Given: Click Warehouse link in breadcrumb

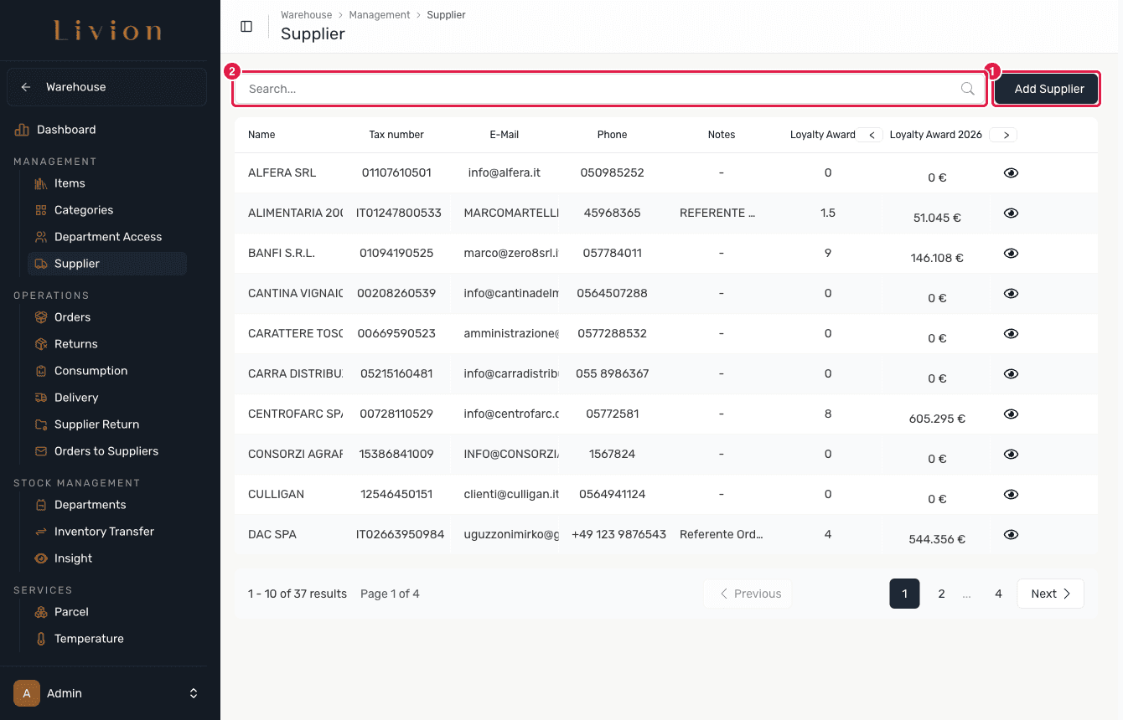Looking at the screenshot, I should [x=306, y=15].
